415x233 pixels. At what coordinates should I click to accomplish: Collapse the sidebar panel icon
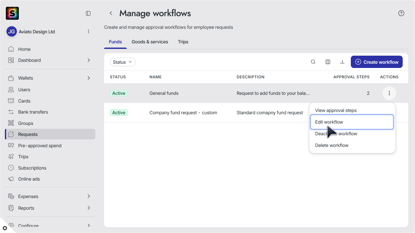(88, 13)
